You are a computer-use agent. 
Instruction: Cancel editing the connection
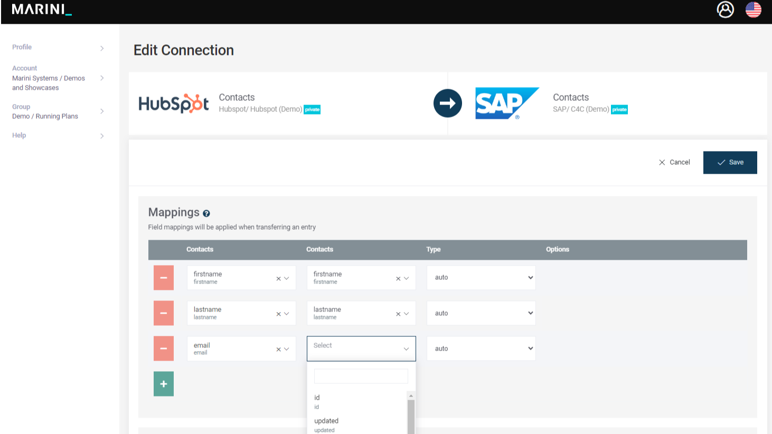(674, 163)
